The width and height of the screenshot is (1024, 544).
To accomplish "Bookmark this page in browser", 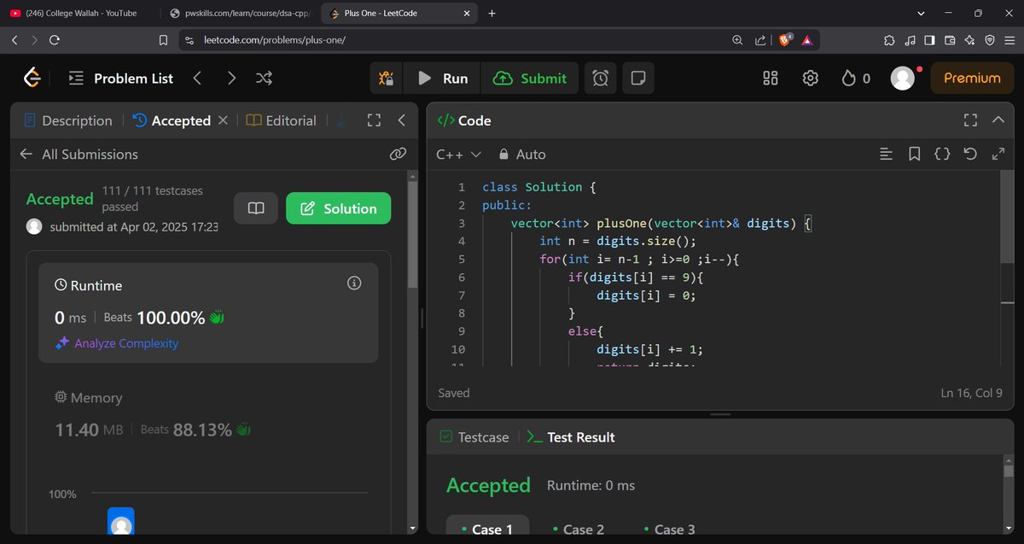I will point(163,40).
